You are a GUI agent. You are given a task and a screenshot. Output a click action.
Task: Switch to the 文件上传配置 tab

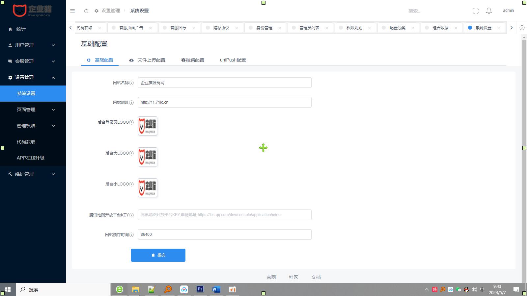click(147, 60)
